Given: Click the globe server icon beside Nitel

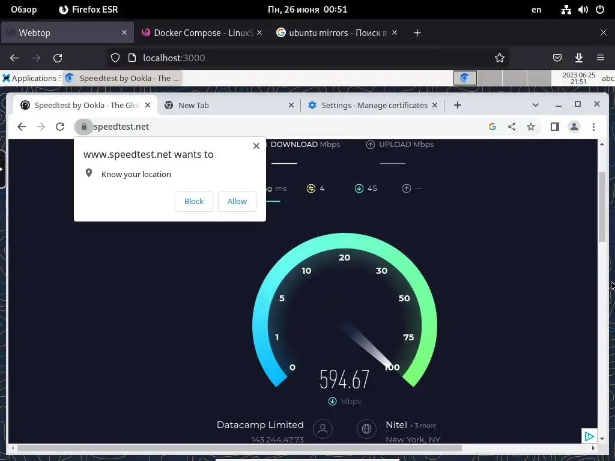Looking at the screenshot, I should coord(367,429).
